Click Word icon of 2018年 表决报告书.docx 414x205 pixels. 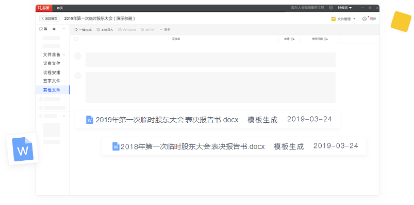tap(116, 146)
